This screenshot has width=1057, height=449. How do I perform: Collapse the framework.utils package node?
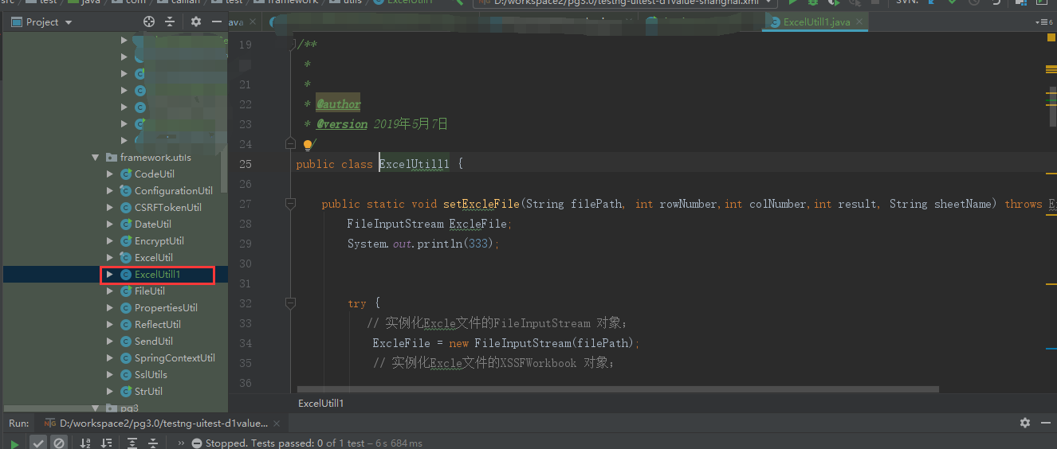96,158
